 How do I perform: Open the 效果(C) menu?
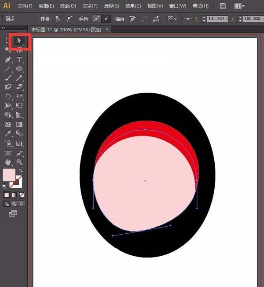[133, 6]
